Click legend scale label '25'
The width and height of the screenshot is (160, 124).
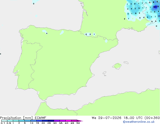[x=49, y=123]
